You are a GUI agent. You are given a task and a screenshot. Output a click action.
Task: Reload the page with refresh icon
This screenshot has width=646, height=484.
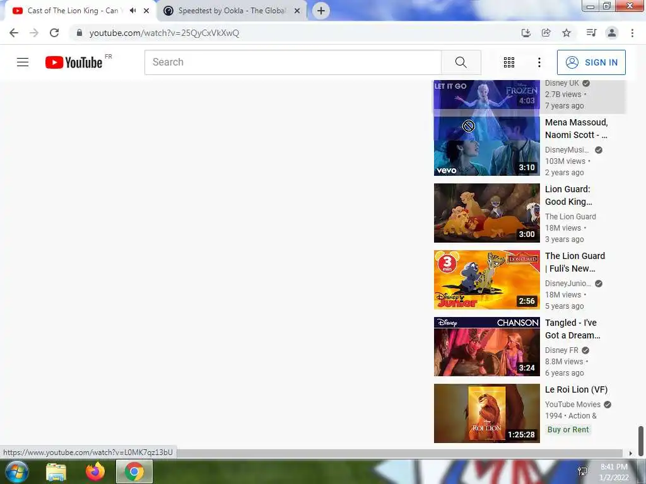(54, 33)
